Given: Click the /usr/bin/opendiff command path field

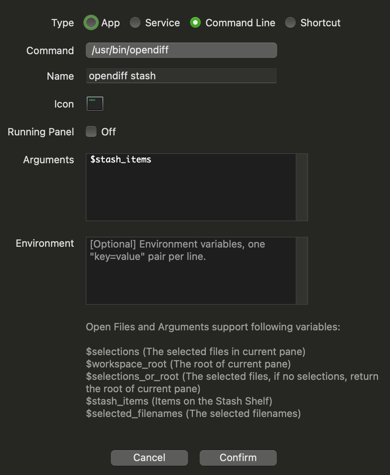Looking at the screenshot, I should click(x=181, y=50).
